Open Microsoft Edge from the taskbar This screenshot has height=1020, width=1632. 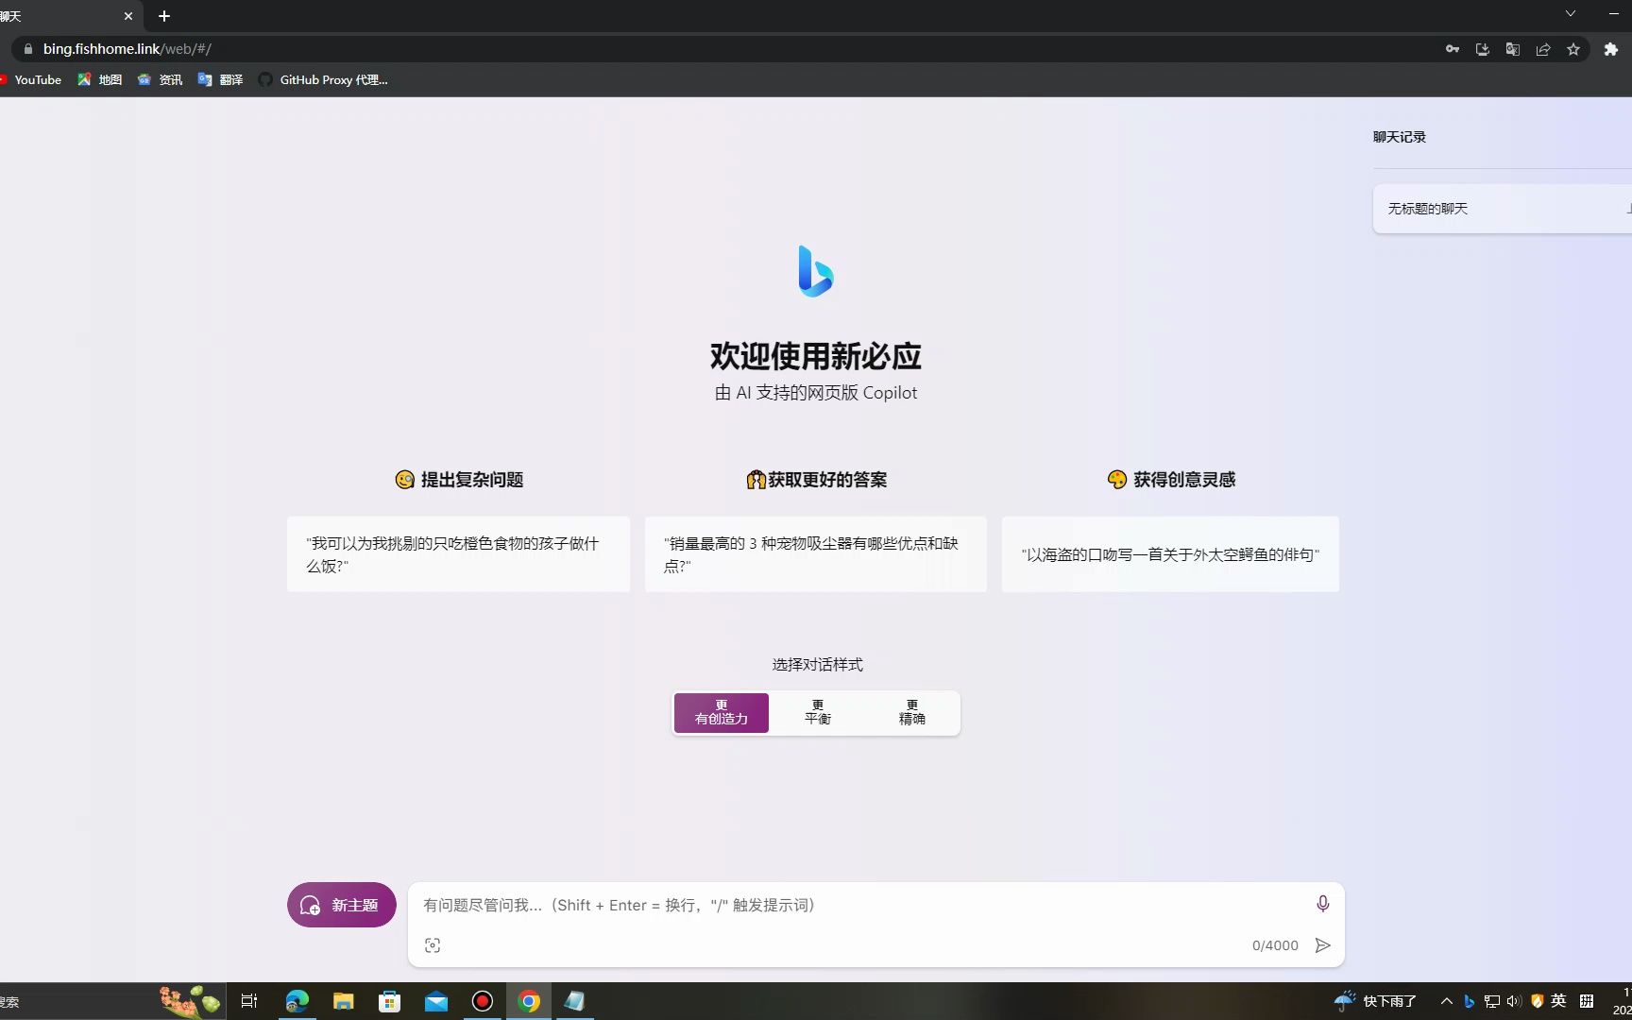coord(297,1001)
